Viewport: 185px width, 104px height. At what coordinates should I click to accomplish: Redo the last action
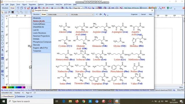pos(47,8)
